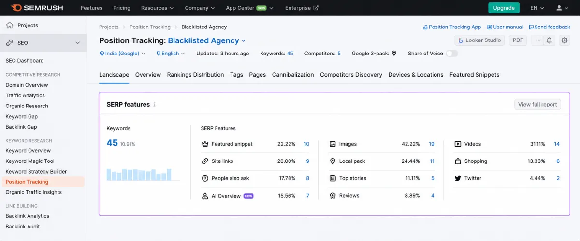580x241 pixels.
Task: Open the Devices & Locations tab
Action: tap(416, 75)
